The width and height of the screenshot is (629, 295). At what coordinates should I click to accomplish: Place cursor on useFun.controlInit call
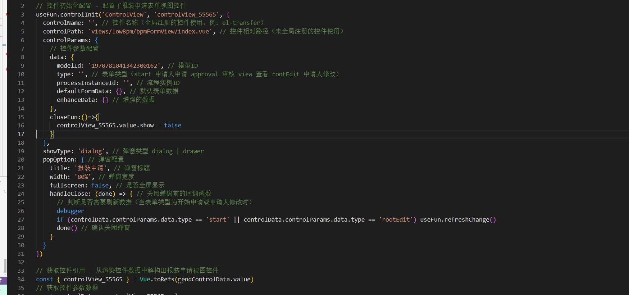click(x=67, y=15)
